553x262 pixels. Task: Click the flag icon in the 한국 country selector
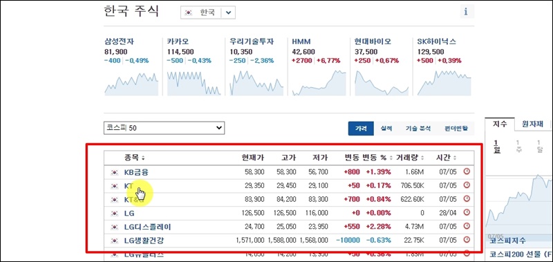pos(189,12)
